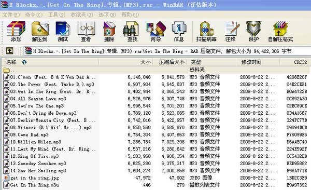
Task: Click the 删除 (Delete) toolbar icon
Action: point(109,29)
